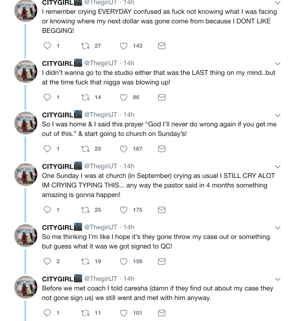Like the tweet with 143 likes

coord(124,46)
